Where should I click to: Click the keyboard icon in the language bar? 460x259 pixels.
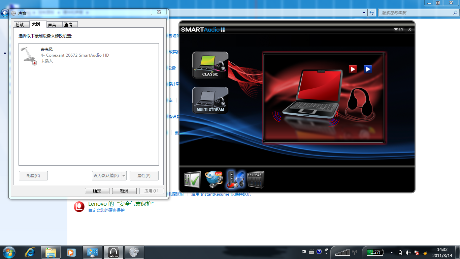[311, 252]
